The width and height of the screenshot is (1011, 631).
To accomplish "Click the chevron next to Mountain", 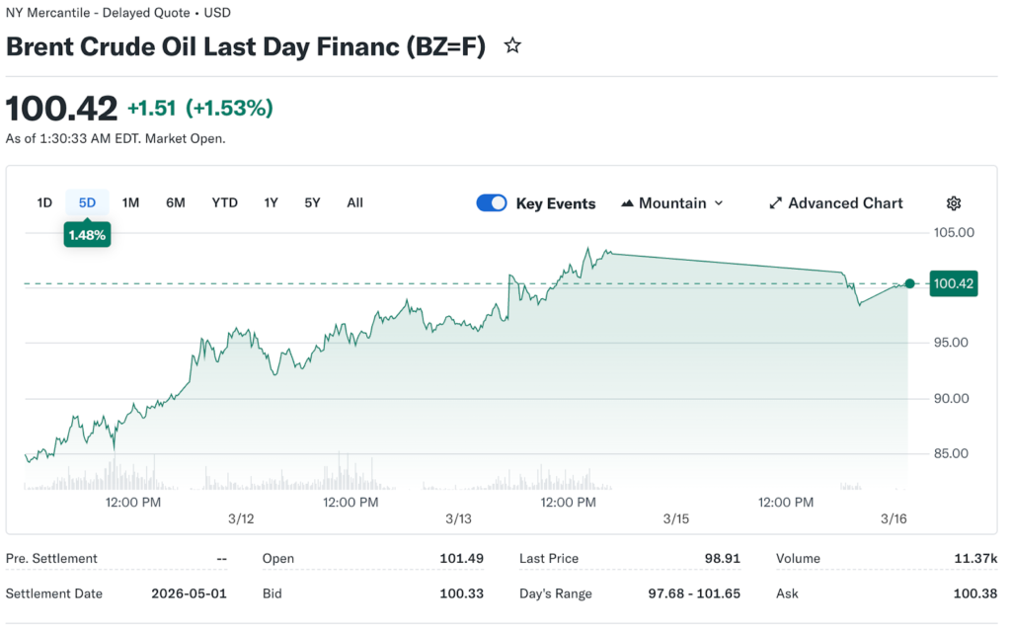I will 719,203.
